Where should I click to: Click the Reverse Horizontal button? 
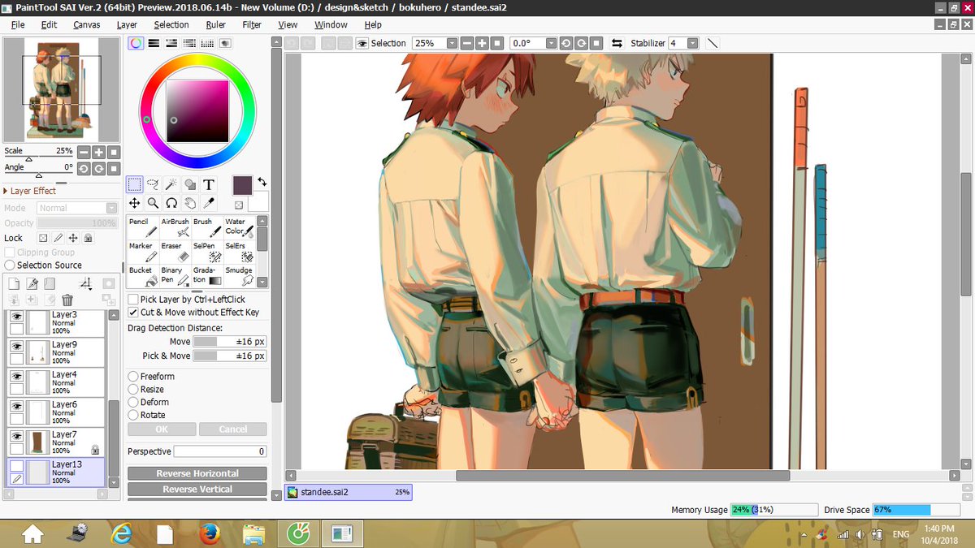click(197, 473)
